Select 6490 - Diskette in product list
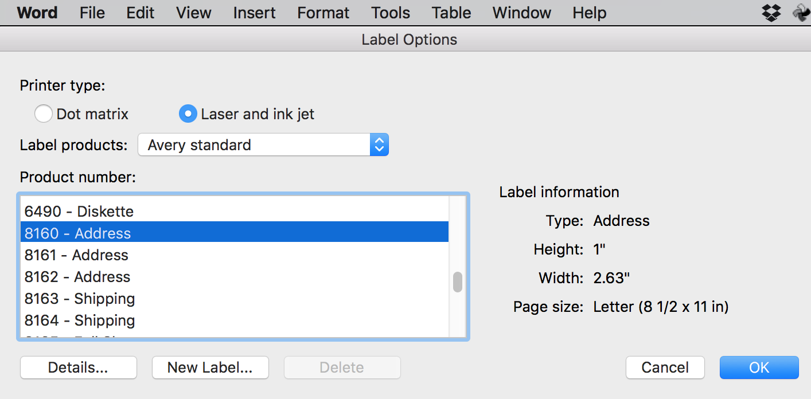This screenshot has height=399, width=811. tap(79, 212)
